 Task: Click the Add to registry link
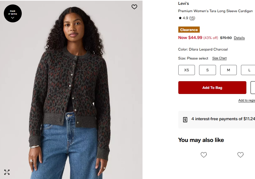click(x=247, y=100)
